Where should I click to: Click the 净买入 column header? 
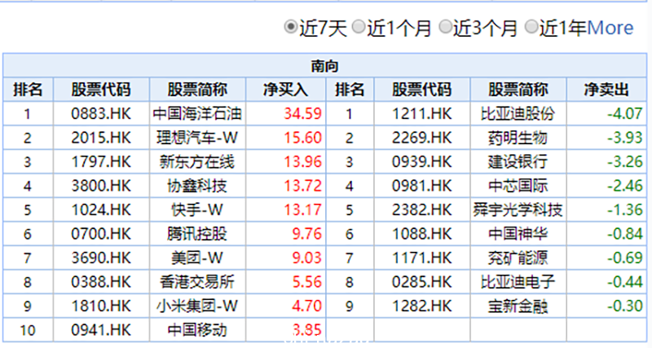pyautogui.click(x=286, y=90)
